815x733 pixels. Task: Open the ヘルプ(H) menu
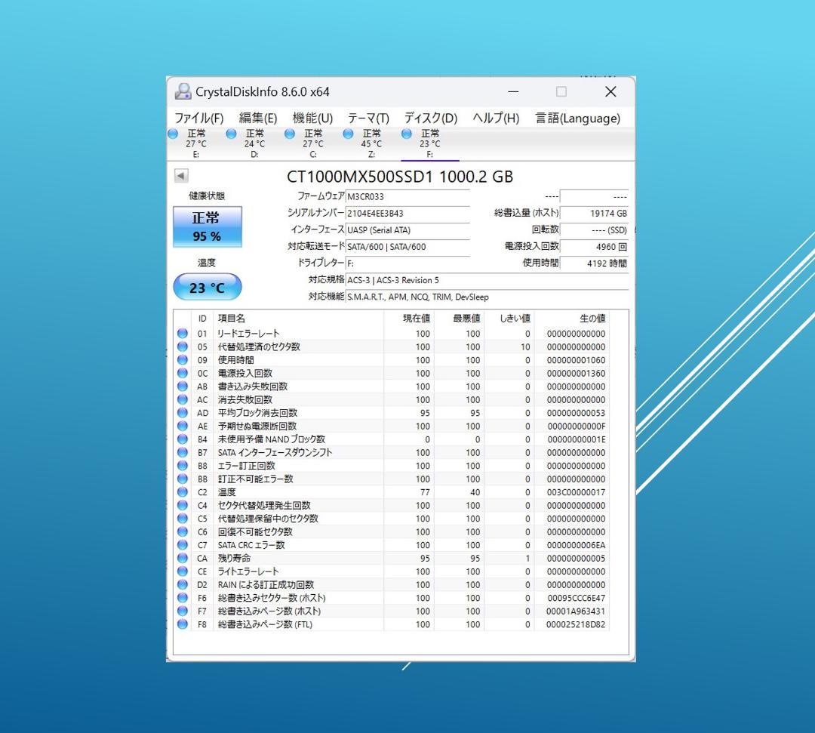496,118
